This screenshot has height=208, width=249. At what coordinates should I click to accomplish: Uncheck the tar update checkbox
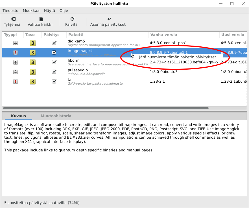[x=54, y=81]
